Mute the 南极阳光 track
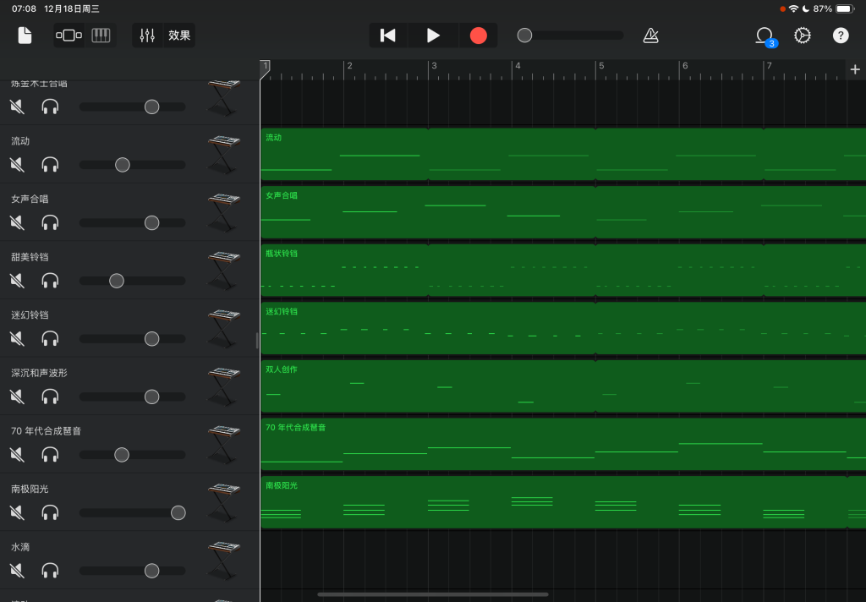The width and height of the screenshot is (866, 602). pos(17,512)
